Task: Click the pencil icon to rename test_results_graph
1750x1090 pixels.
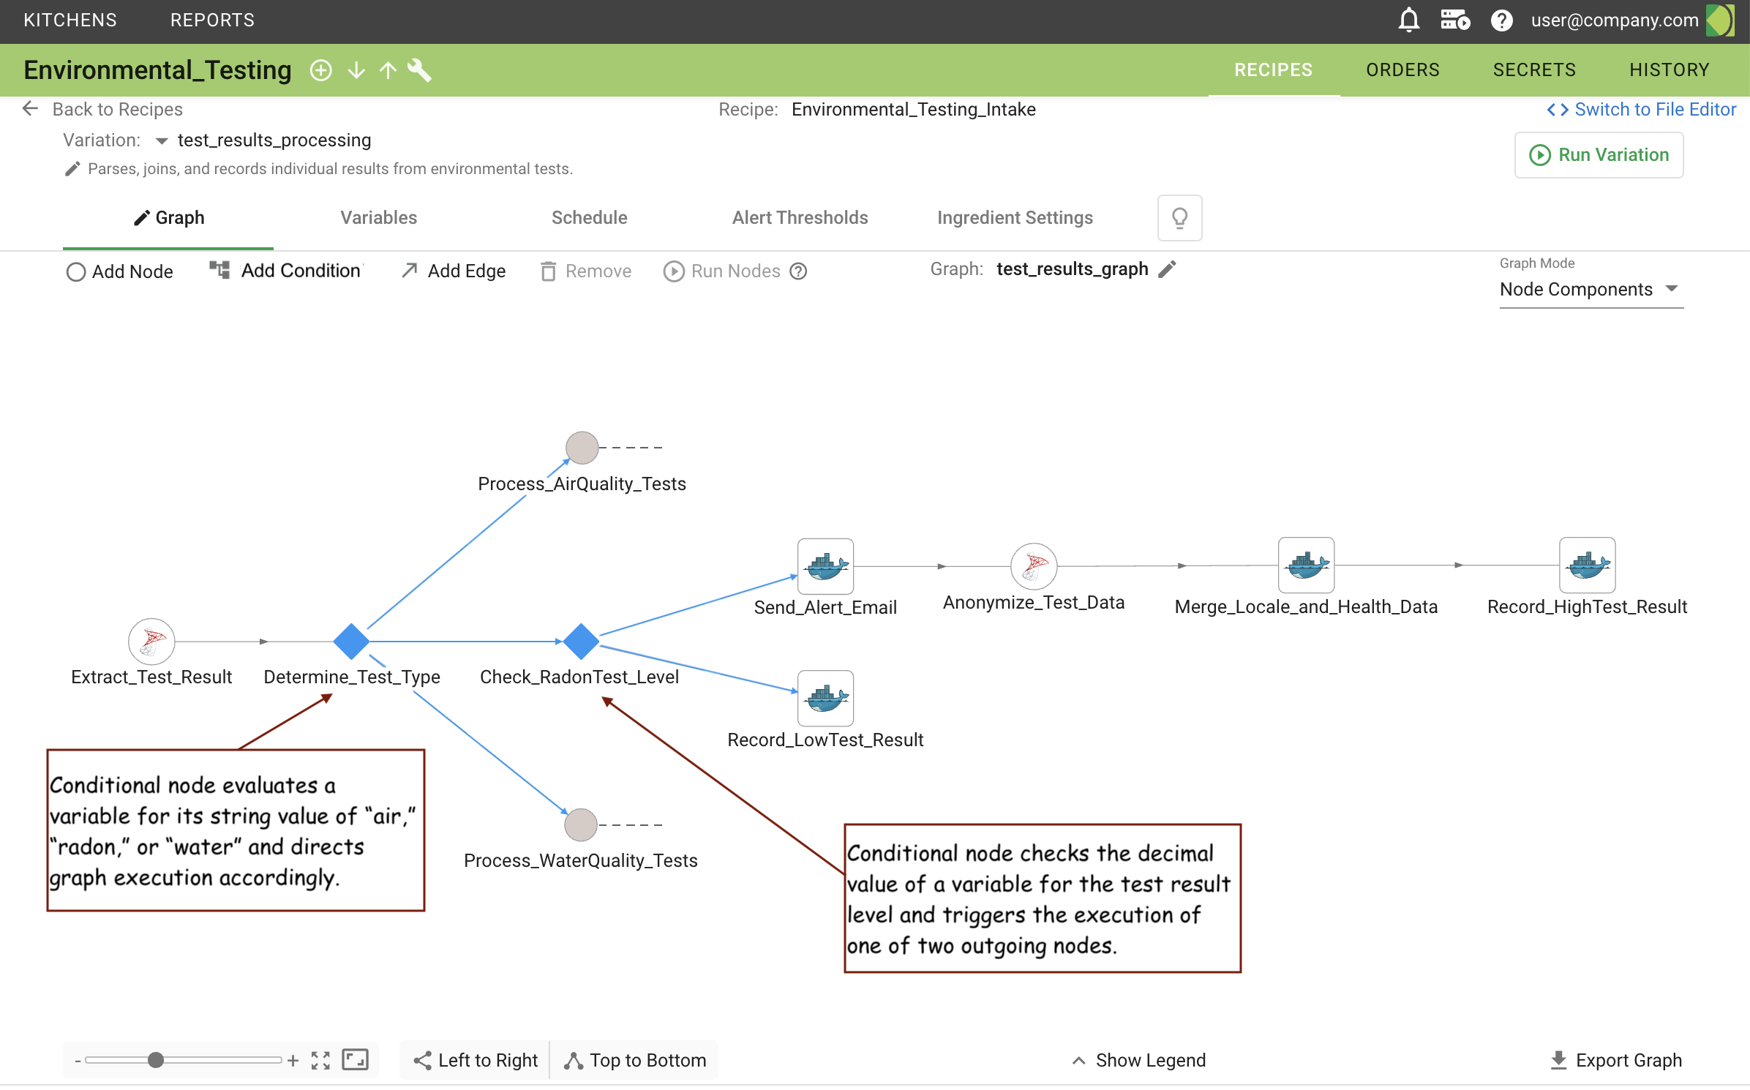Action: pos(1168,269)
